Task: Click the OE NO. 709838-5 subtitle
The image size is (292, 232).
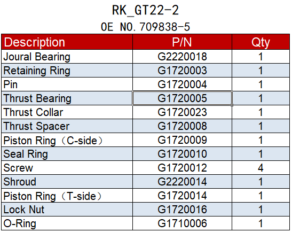Action: (145, 27)
